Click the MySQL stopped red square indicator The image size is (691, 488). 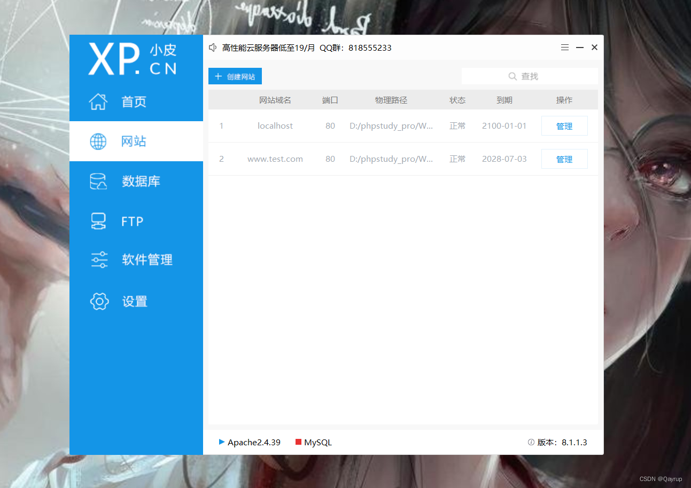pos(299,442)
